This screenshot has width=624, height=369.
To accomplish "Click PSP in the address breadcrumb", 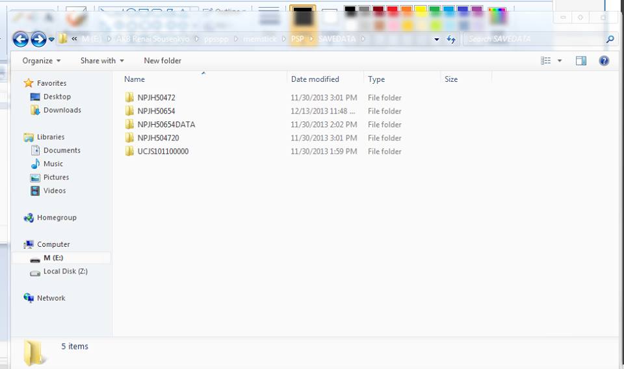I will coord(297,39).
